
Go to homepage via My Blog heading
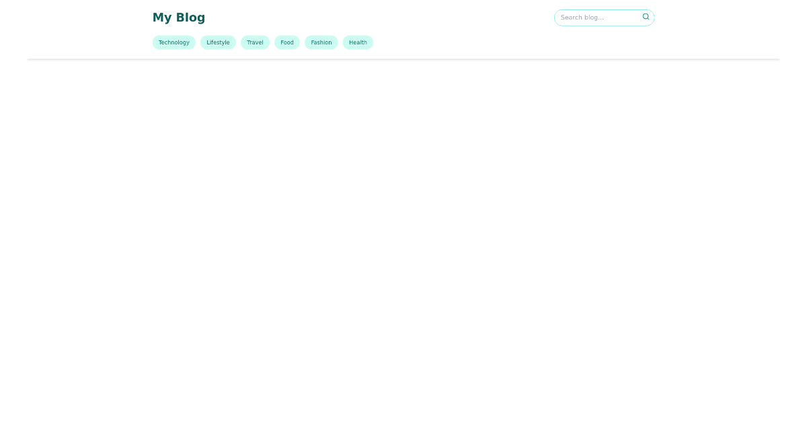(x=179, y=17)
